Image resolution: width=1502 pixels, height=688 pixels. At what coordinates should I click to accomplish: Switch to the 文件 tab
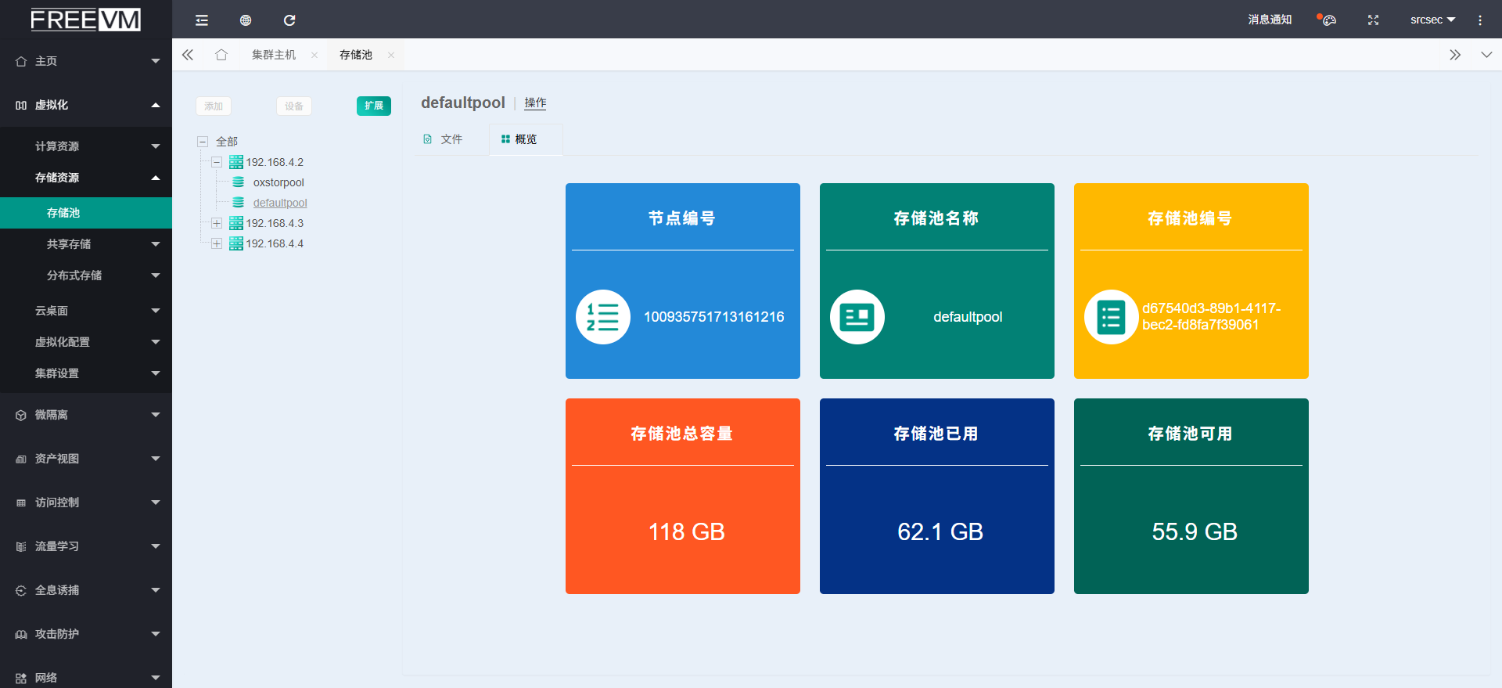(x=444, y=139)
